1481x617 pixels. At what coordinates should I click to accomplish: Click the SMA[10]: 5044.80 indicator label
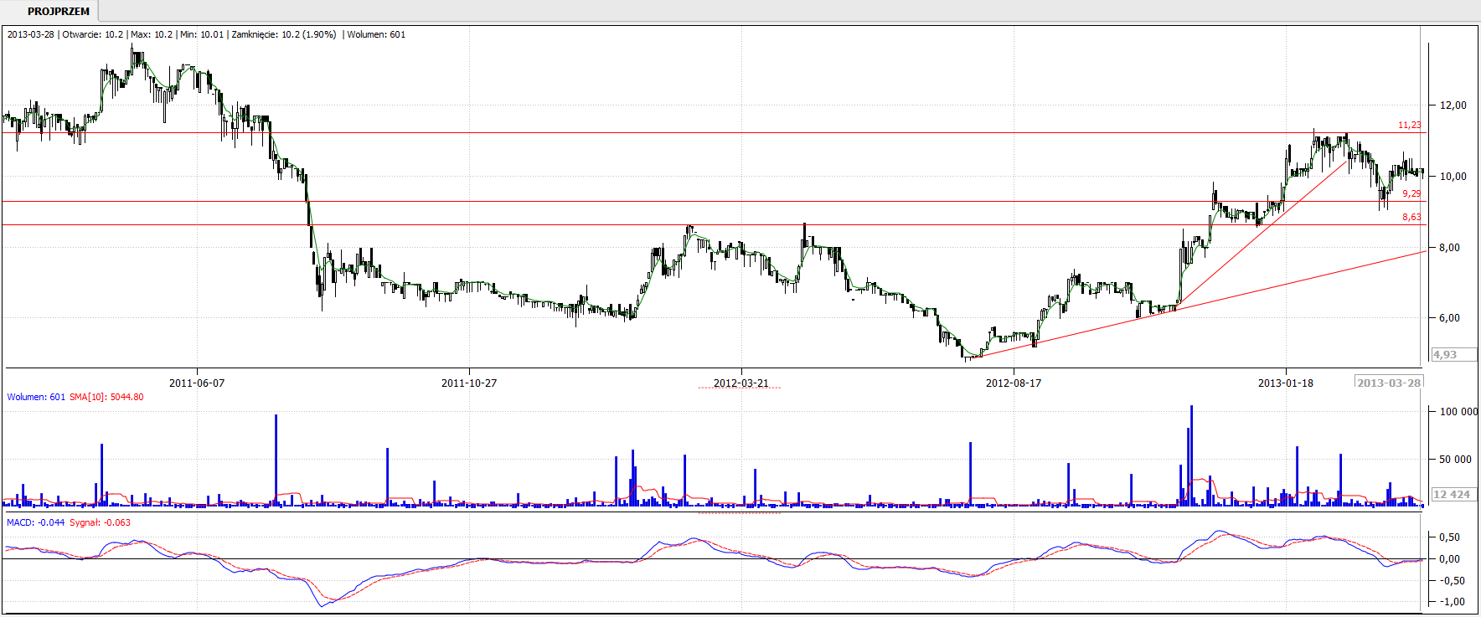click(106, 397)
